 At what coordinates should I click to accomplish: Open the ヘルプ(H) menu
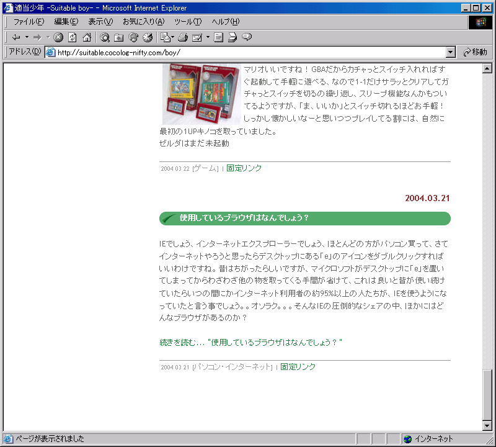pos(226,22)
